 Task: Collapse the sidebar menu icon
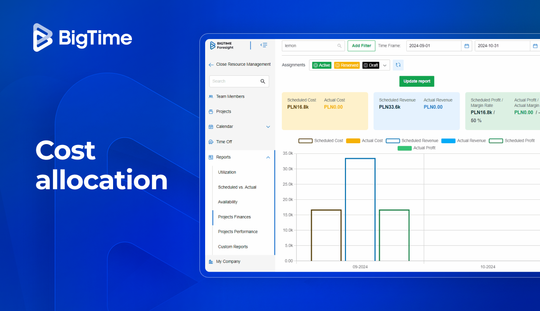[x=264, y=45]
